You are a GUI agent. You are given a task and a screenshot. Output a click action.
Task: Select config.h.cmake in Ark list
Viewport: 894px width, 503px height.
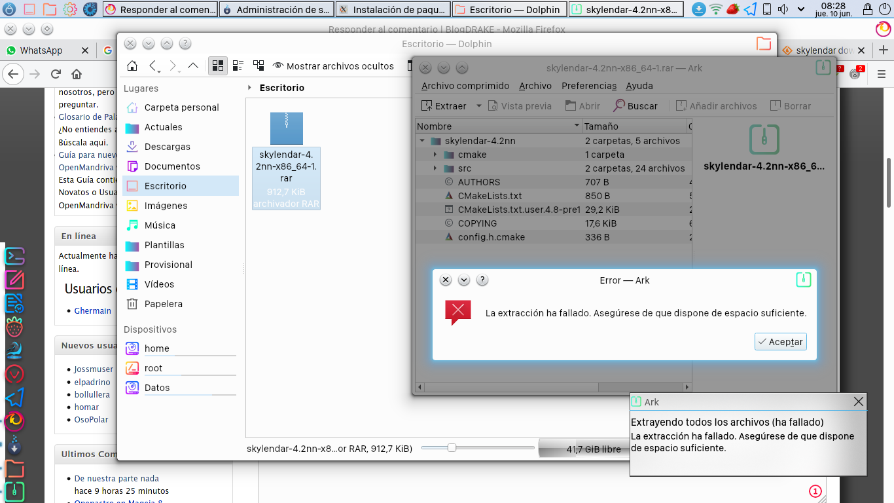tap(491, 237)
